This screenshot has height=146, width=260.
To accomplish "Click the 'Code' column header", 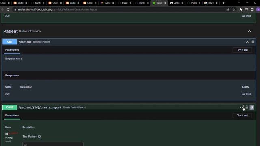I will click(8, 87).
